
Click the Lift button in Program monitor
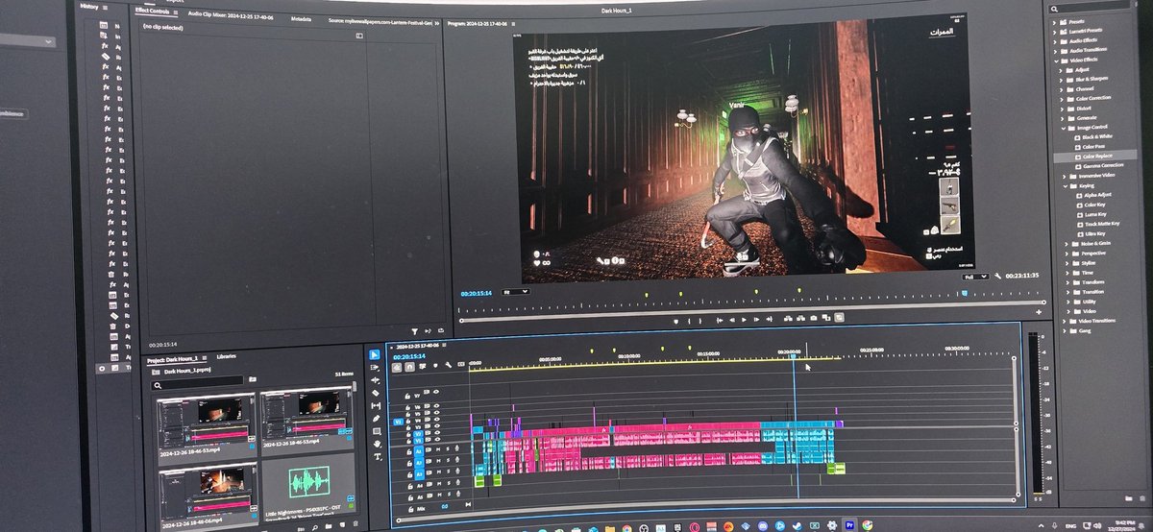coord(788,318)
